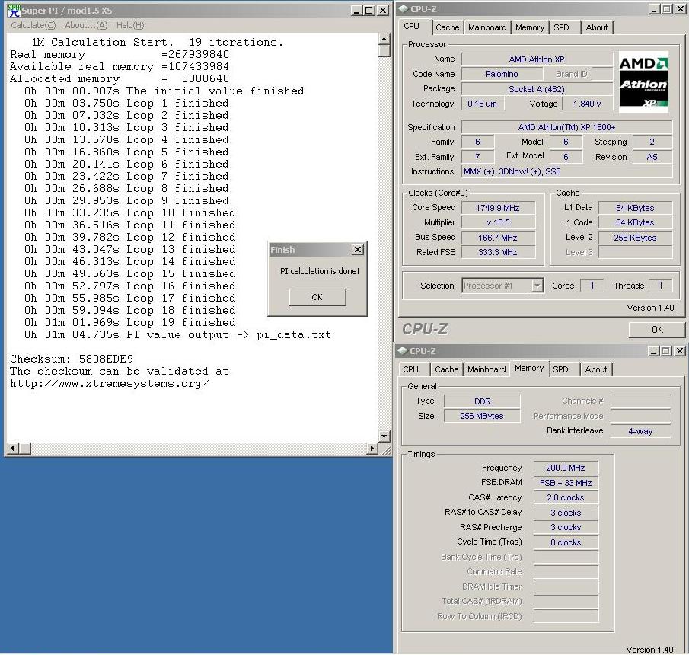Click the memory Size 256 MBytes field
The width and height of the screenshot is (689, 655).
click(482, 416)
